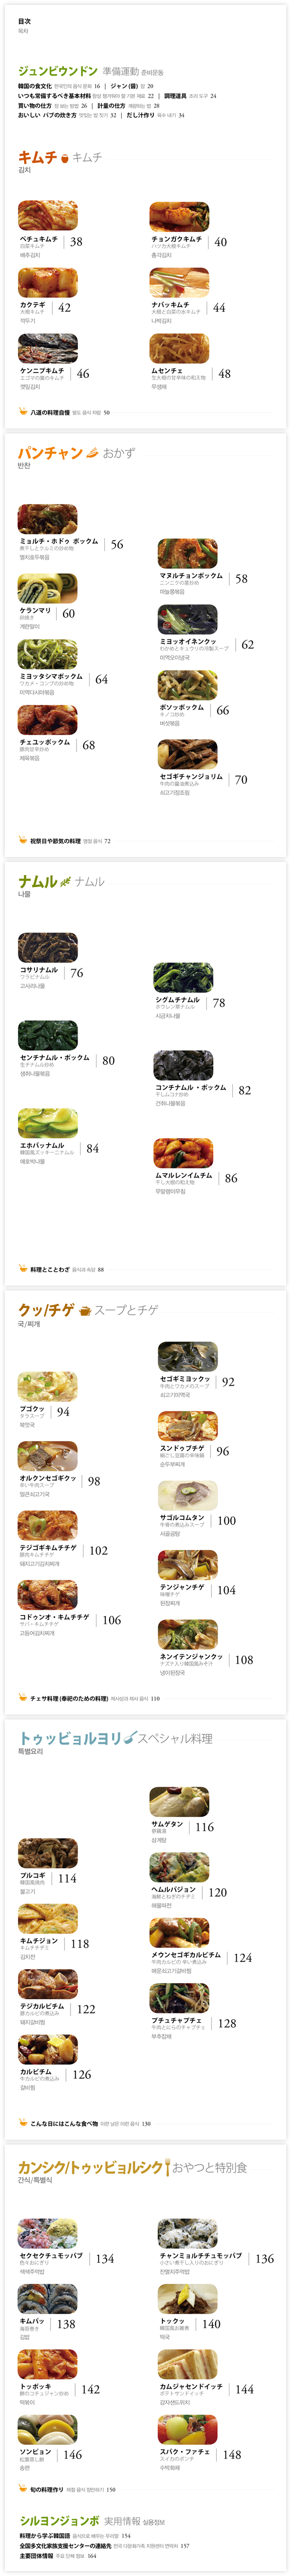Click the herb leaf icon beside ナムル heading
The height and width of the screenshot is (2576, 291).
(x=66, y=882)
